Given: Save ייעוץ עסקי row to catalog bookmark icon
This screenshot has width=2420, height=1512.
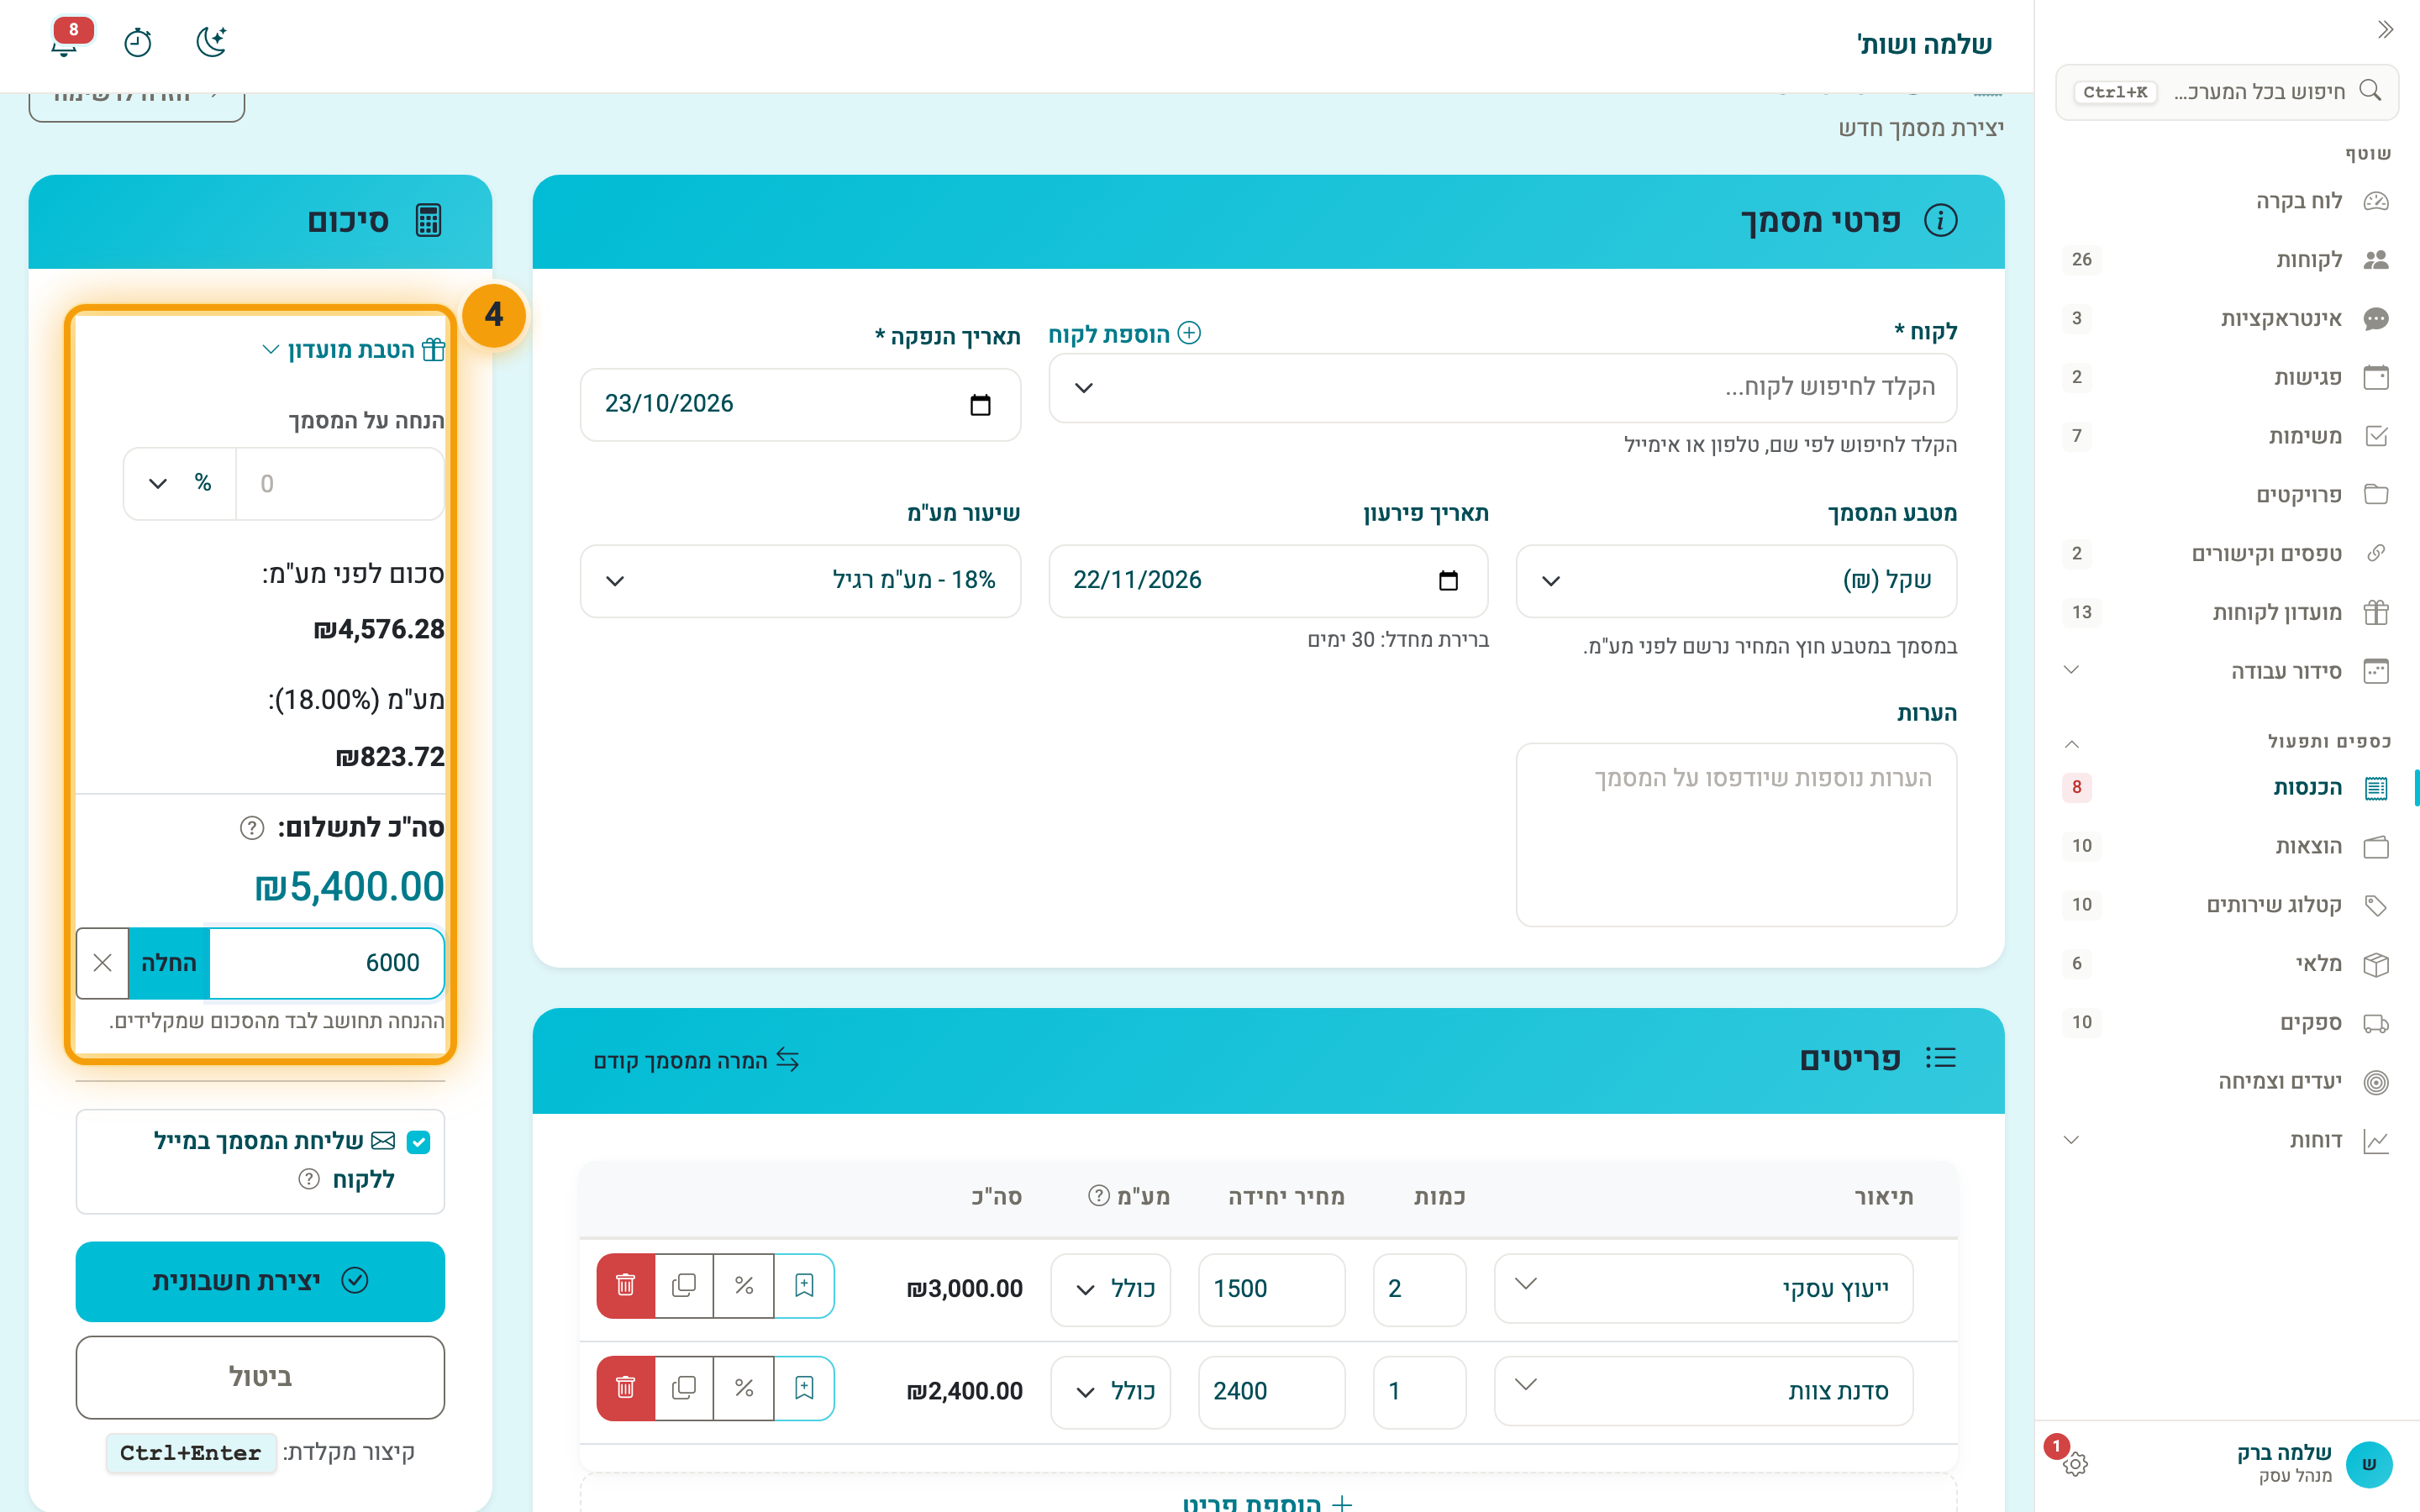Looking at the screenshot, I should coord(804,1286).
